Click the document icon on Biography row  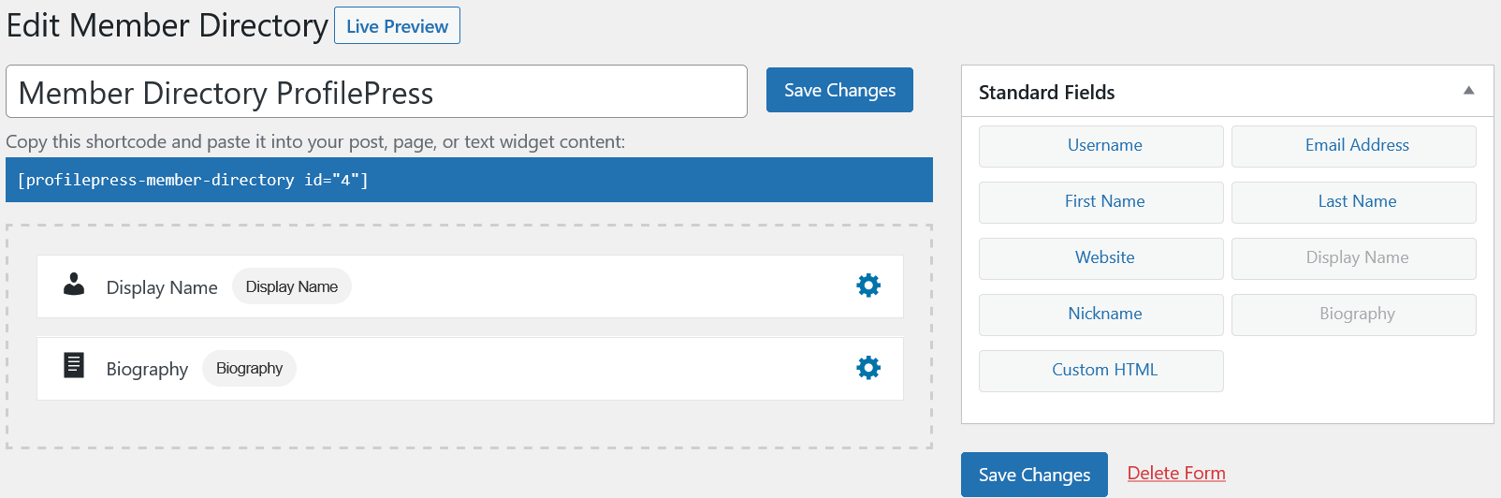74,365
